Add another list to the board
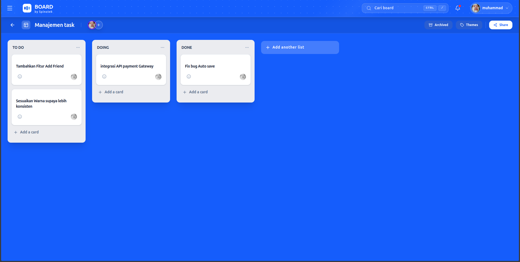 300,47
